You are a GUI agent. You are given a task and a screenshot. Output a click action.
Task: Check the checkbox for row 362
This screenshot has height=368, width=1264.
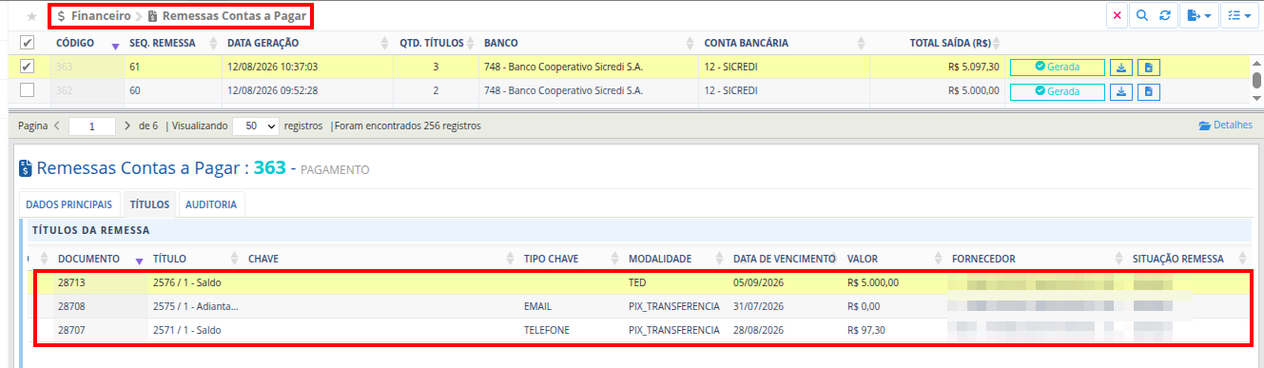coord(28,90)
